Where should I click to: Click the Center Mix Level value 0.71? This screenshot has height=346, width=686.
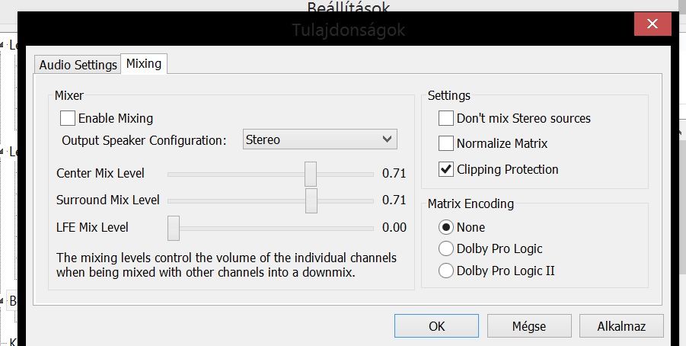[394, 174]
